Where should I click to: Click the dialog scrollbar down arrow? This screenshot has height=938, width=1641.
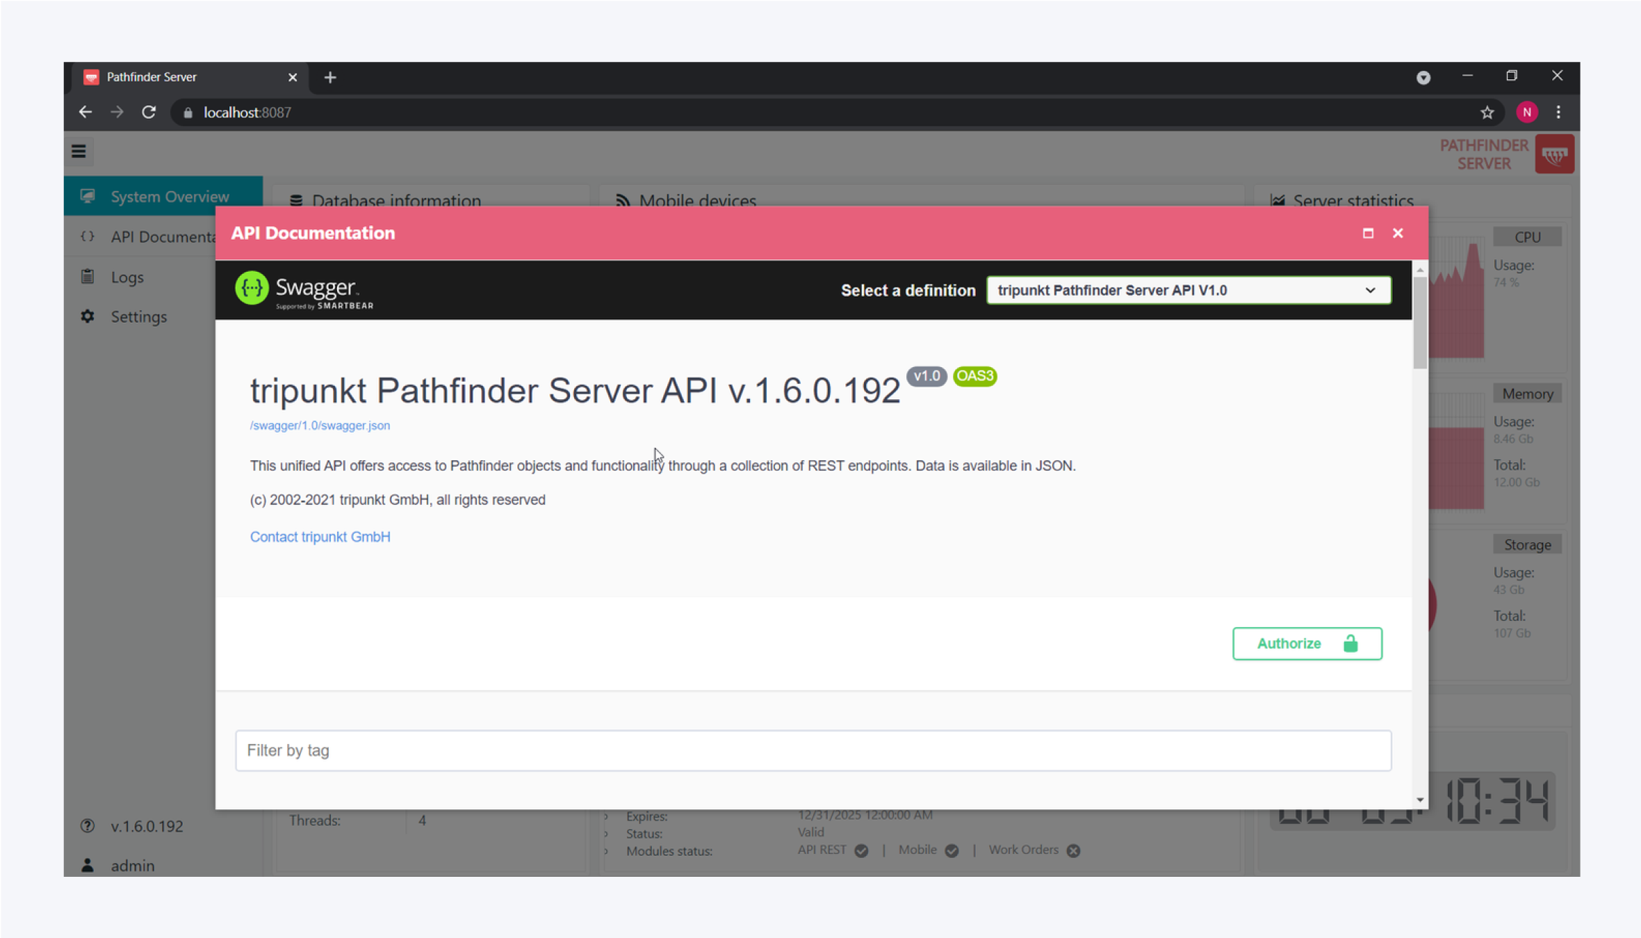click(x=1419, y=800)
